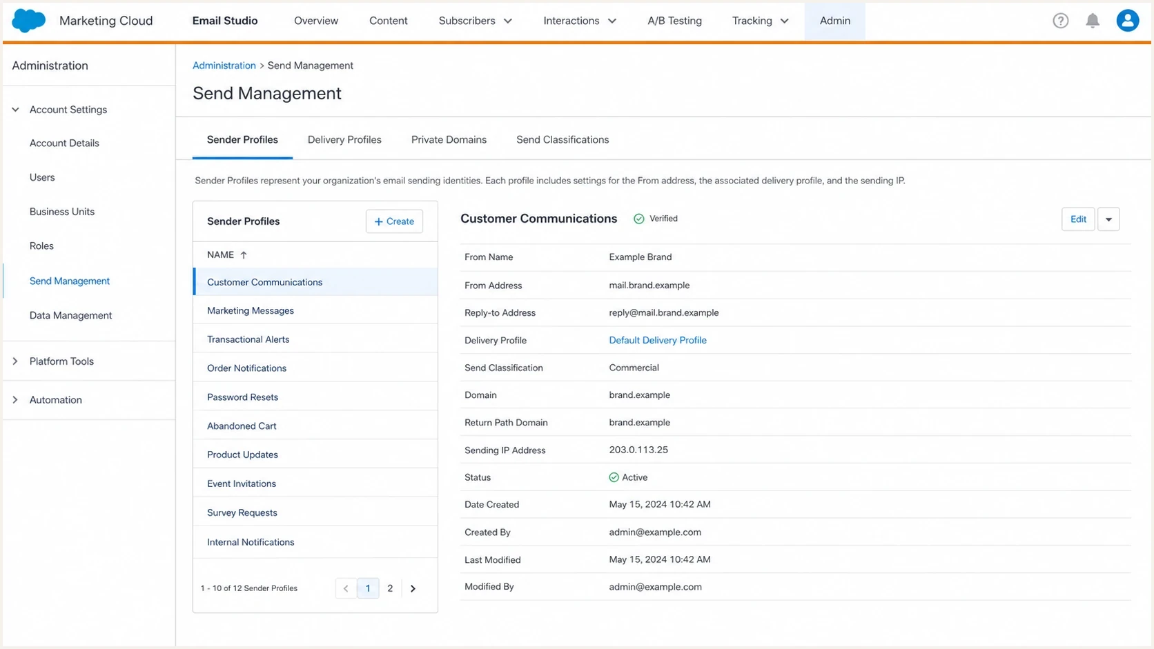
Task: Go to page 2 of profiles
Action: tap(390, 588)
